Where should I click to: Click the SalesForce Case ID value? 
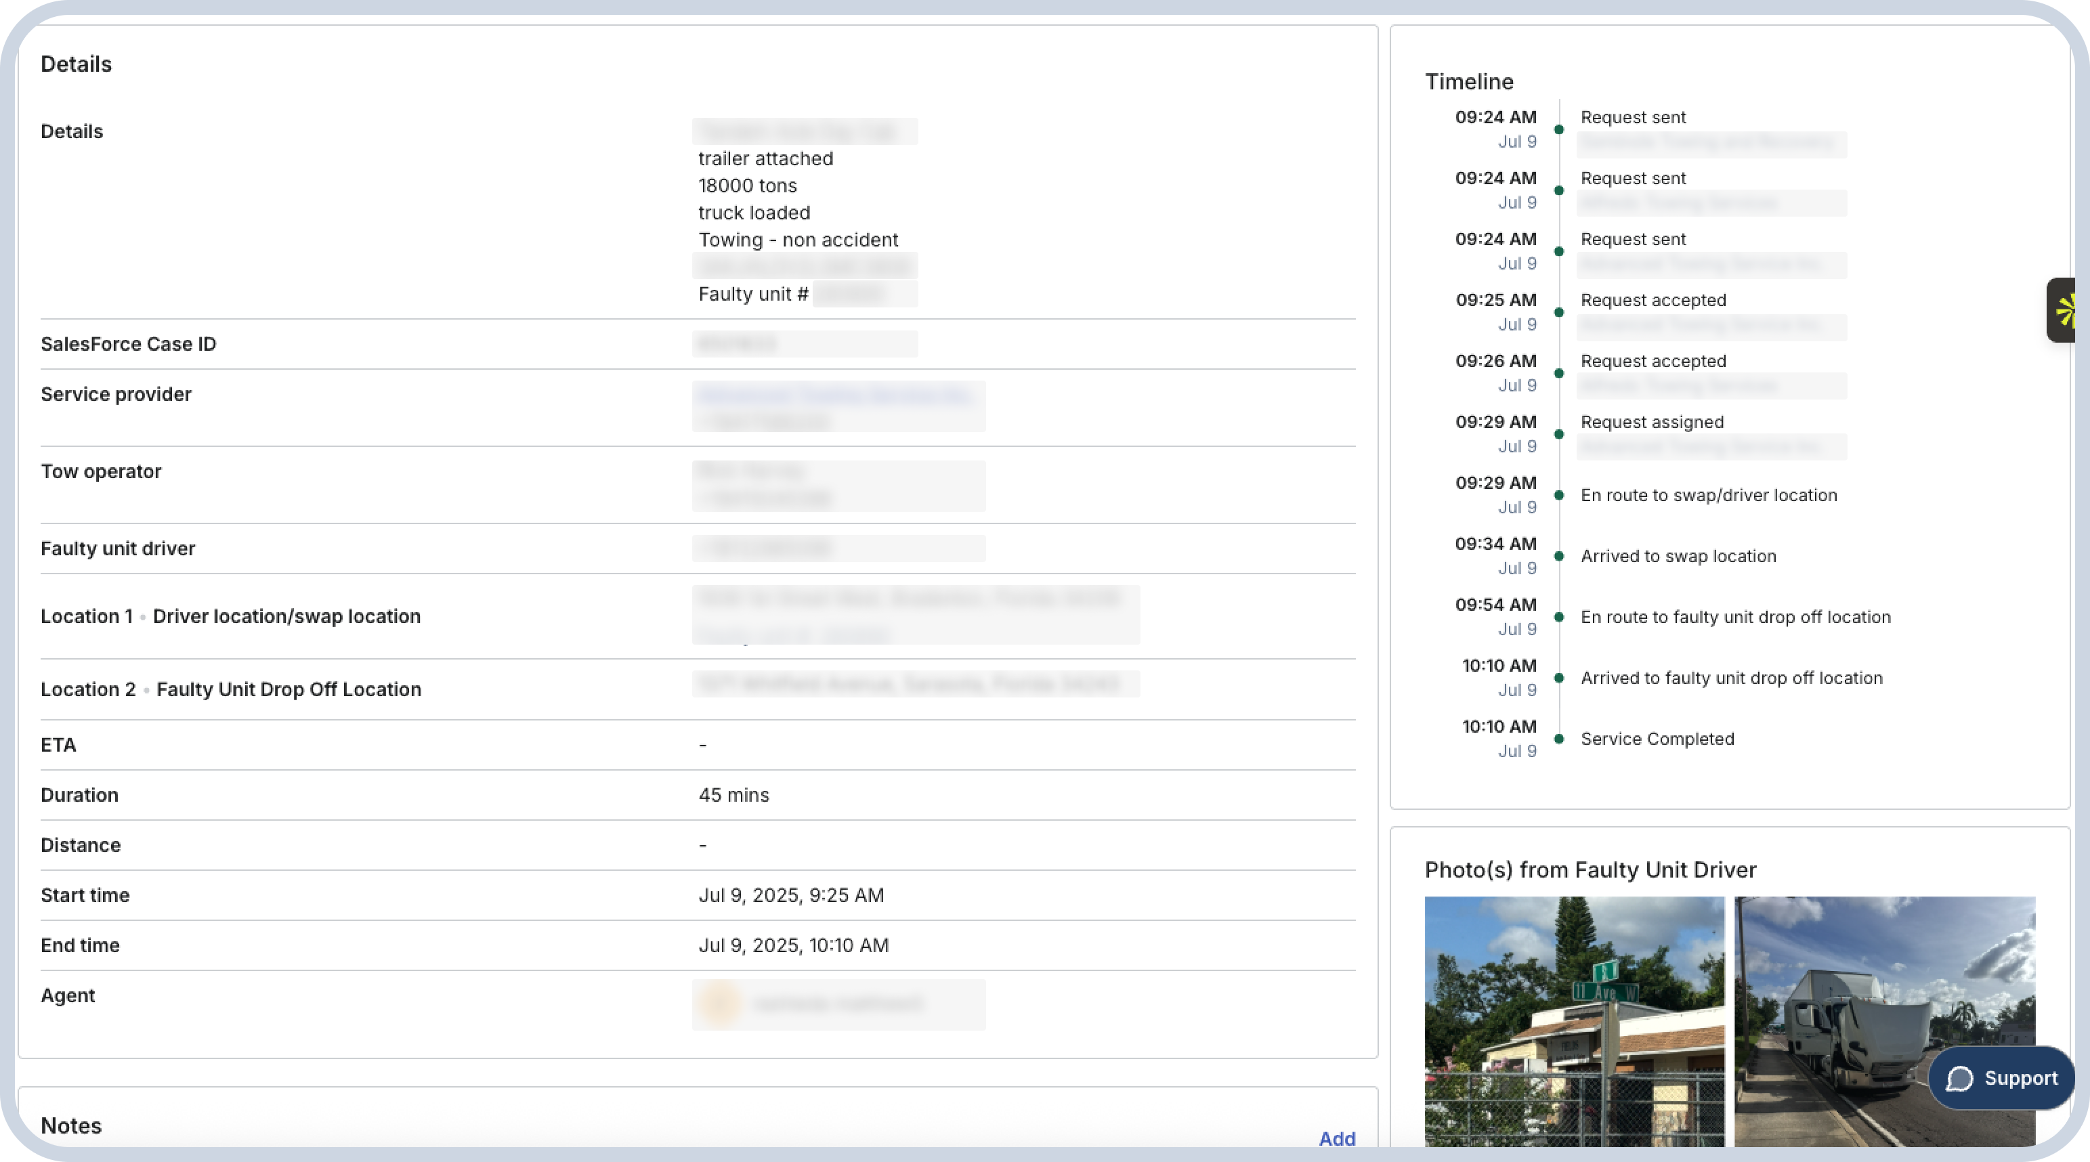(x=805, y=344)
